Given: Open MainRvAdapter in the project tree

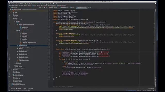Looking at the screenshot, I should coord(25,29).
